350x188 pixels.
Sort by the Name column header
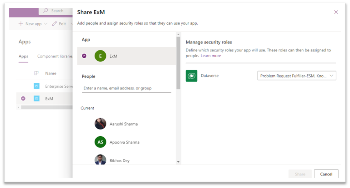pyautogui.click(x=51, y=73)
